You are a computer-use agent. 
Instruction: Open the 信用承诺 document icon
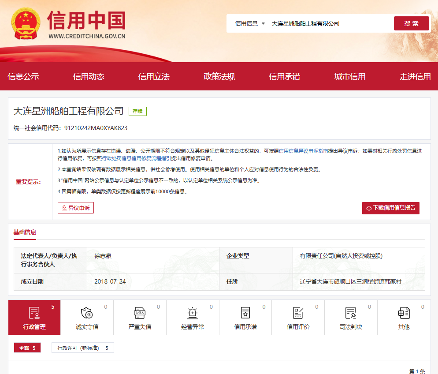(x=245, y=313)
